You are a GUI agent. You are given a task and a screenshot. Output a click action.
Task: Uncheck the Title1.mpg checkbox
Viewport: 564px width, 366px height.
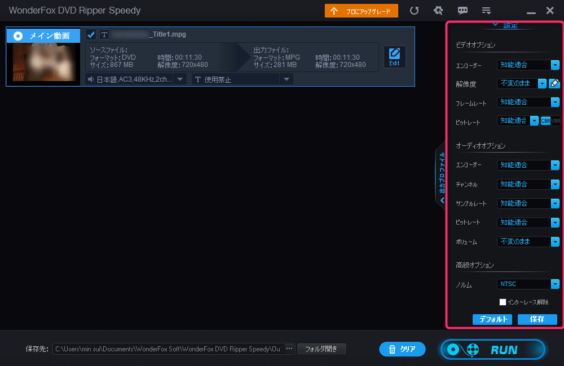(91, 35)
